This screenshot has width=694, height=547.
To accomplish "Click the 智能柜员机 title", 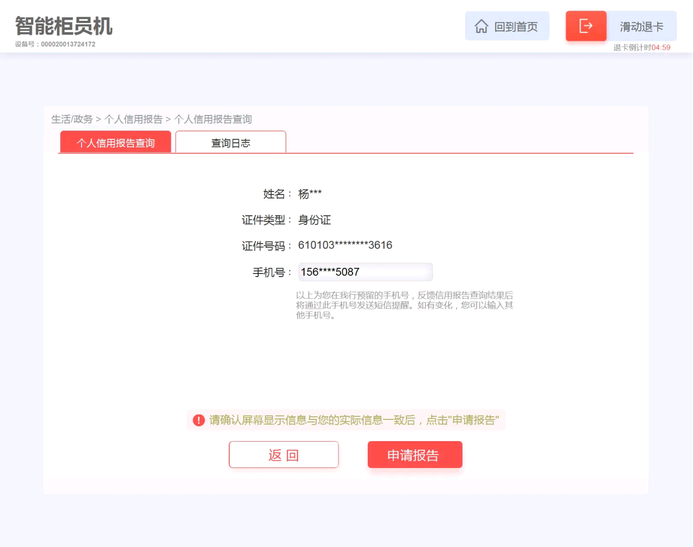I will 63,26.
